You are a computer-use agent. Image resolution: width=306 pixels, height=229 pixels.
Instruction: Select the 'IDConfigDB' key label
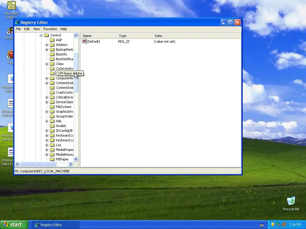64,131
